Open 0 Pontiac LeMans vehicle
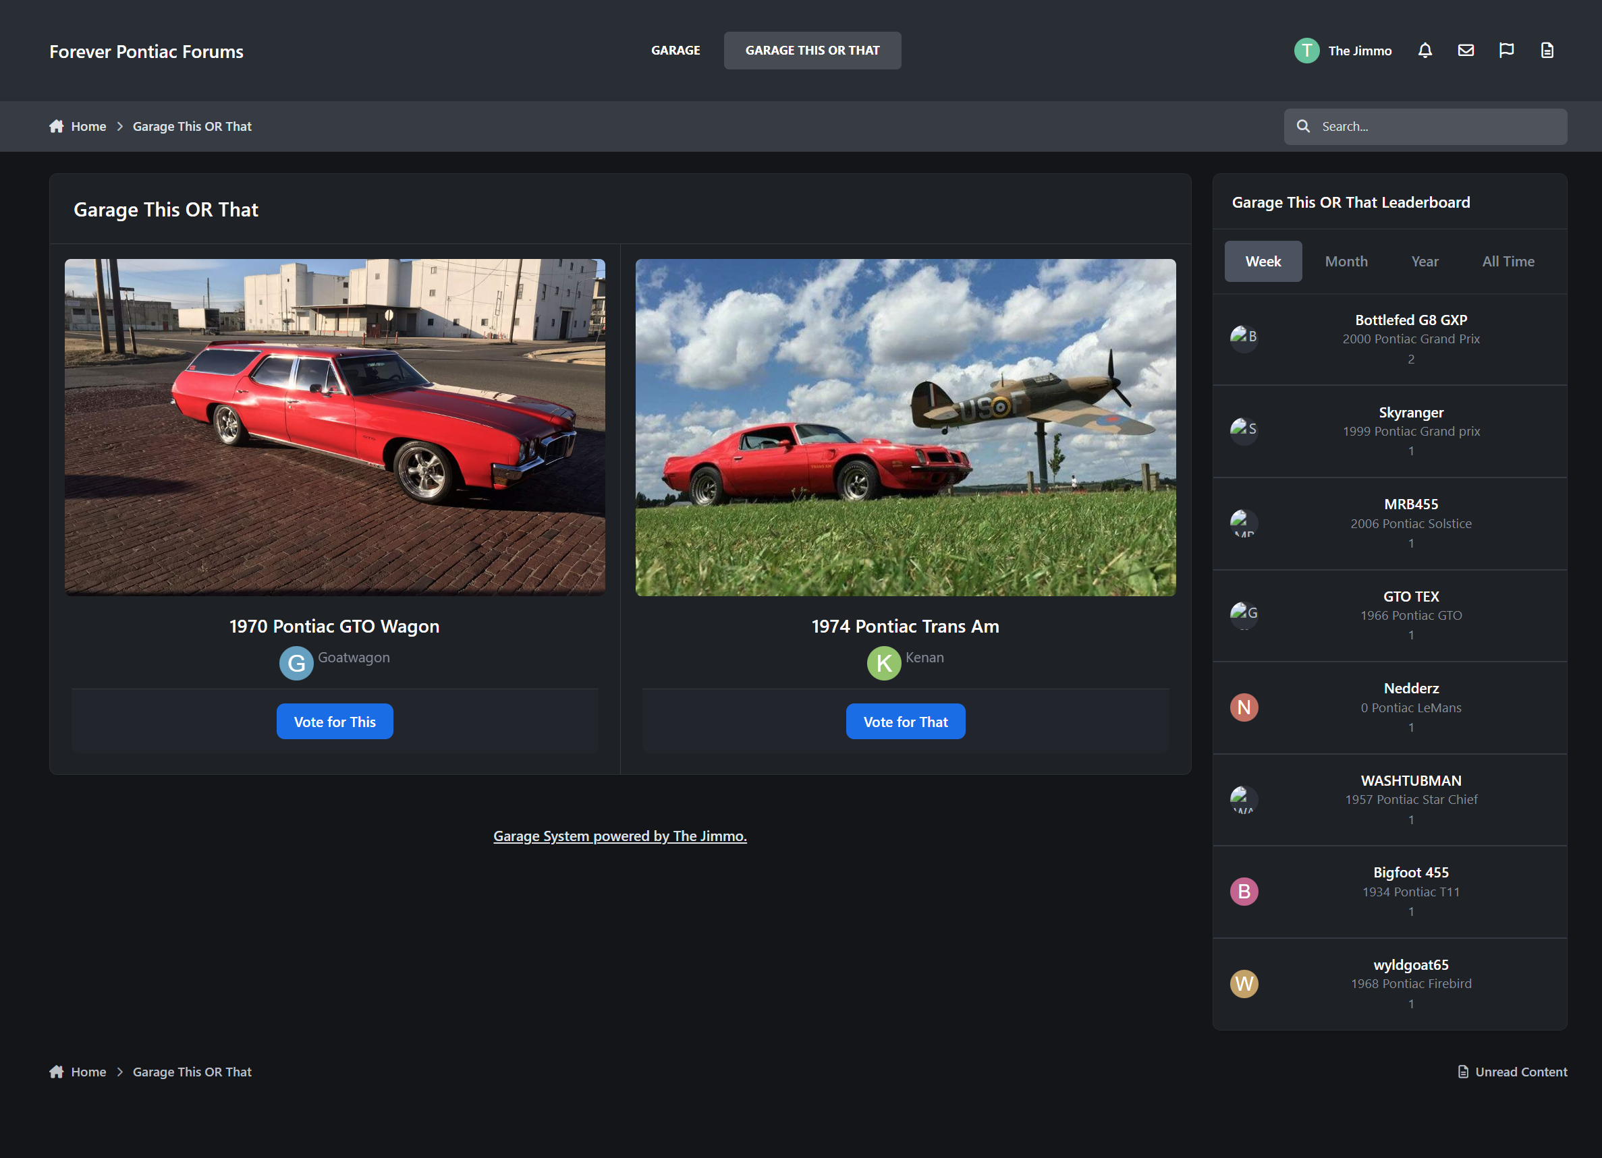 [x=1410, y=708]
